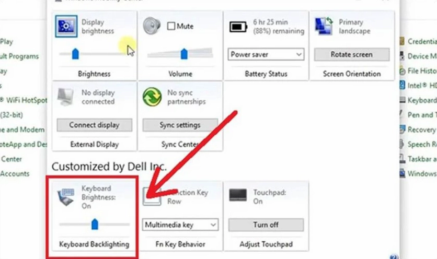
Task: Click the Display brightness icon
Action: pyautogui.click(x=66, y=26)
